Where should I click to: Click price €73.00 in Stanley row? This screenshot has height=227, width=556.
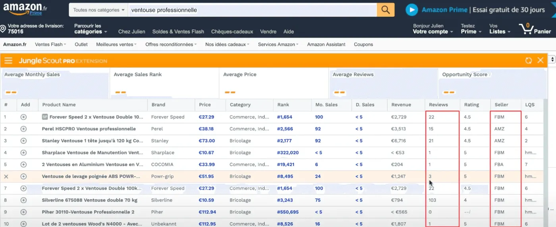pyautogui.click(x=207, y=141)
